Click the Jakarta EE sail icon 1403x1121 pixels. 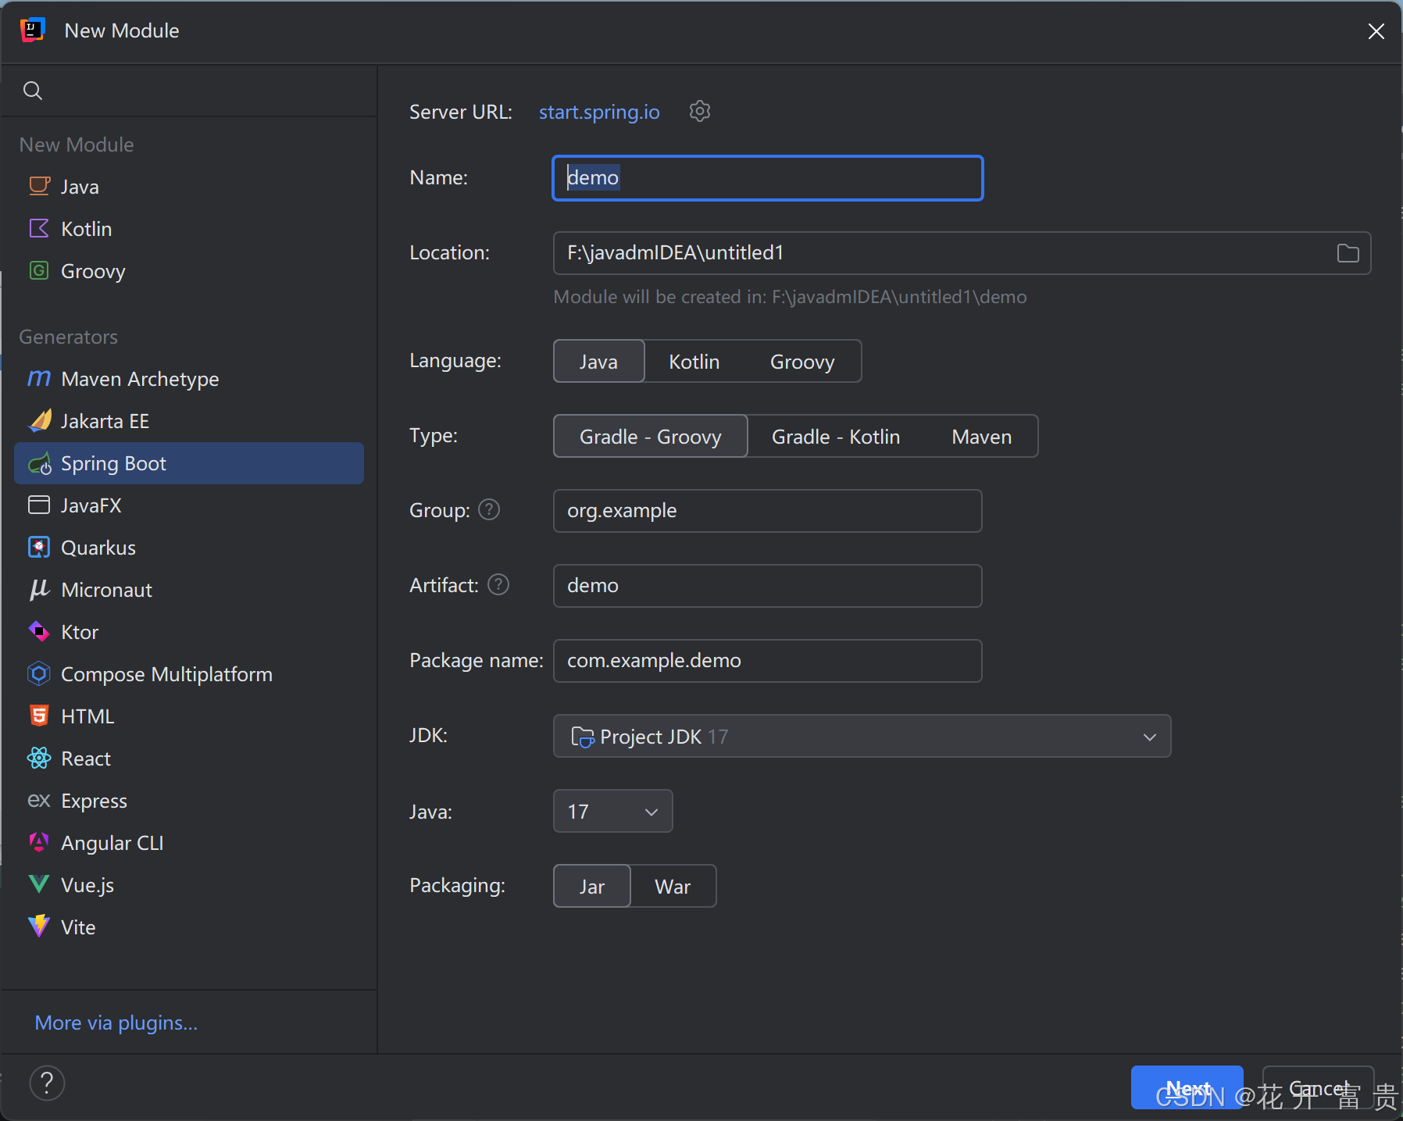39,420
